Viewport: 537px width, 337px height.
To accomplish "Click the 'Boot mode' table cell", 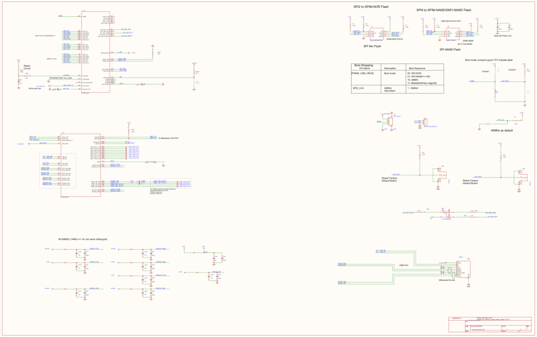I will (x=390, y=73).
